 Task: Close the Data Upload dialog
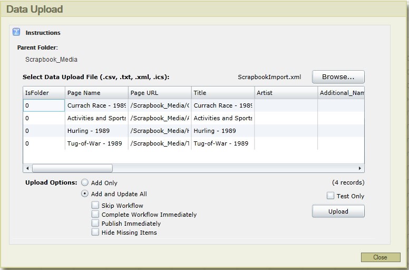[x=381, y=257]
